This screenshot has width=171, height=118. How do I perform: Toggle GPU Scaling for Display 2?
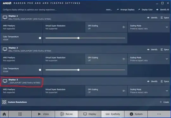123,59
